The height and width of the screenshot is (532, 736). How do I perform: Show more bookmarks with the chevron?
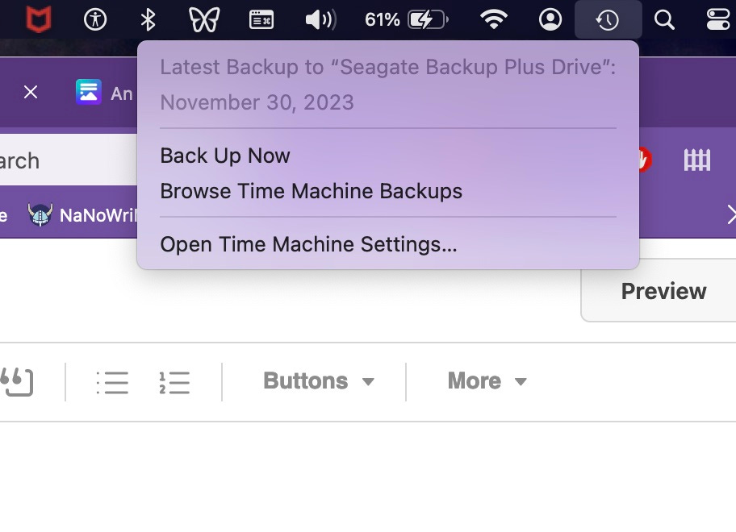(x=730, y=214)
